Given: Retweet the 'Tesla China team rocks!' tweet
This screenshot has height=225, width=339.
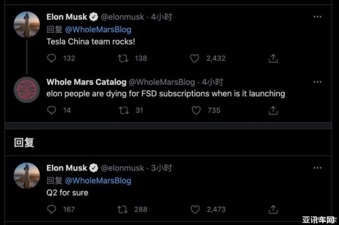Looking at the screenshot, I should [x=123, y=58].
